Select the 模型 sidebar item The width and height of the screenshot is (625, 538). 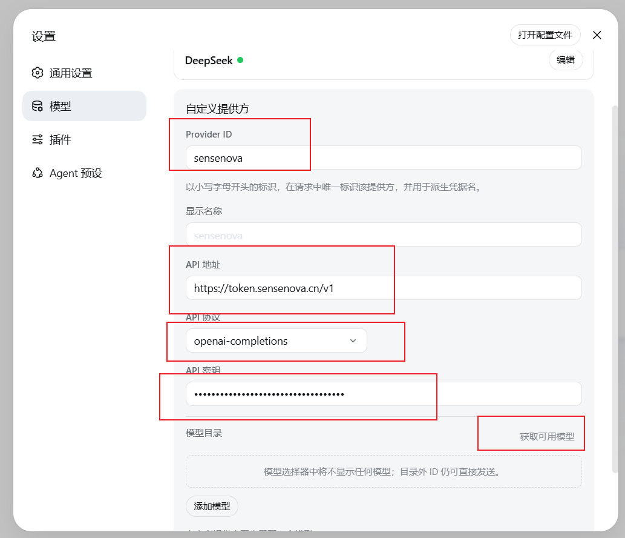click(x=85, y=106)
